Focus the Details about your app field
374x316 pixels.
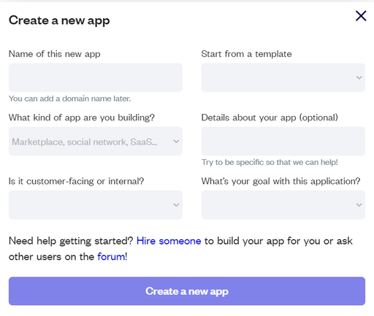coord(283,141)
